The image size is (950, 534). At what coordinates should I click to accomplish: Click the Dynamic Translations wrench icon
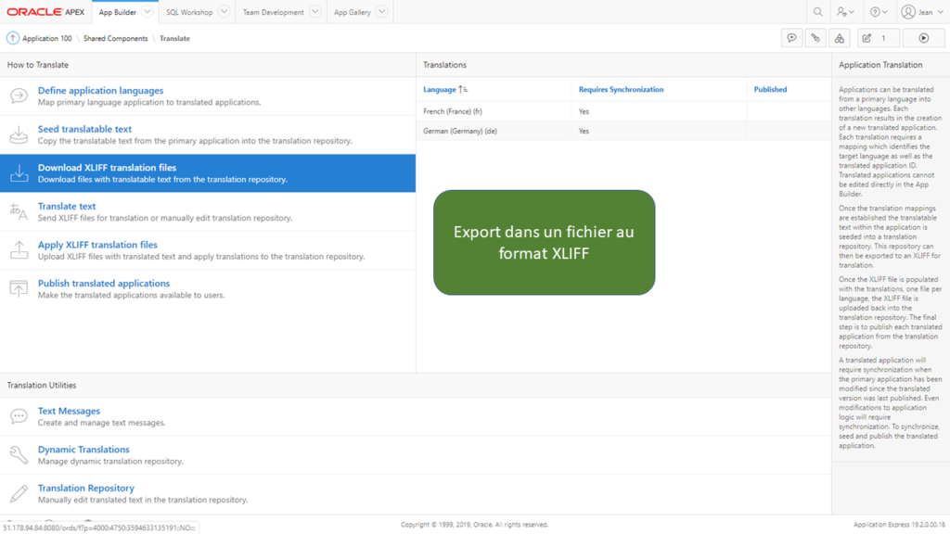pos(19,454)
